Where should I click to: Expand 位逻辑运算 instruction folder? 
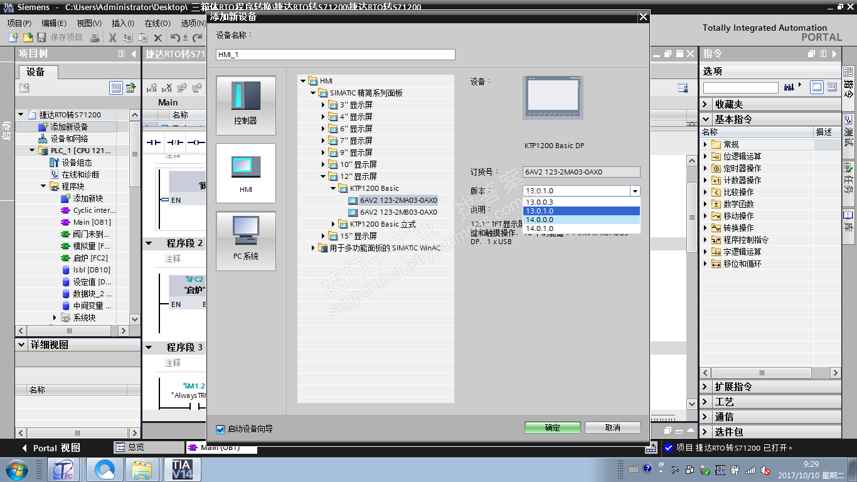(706, 156)
